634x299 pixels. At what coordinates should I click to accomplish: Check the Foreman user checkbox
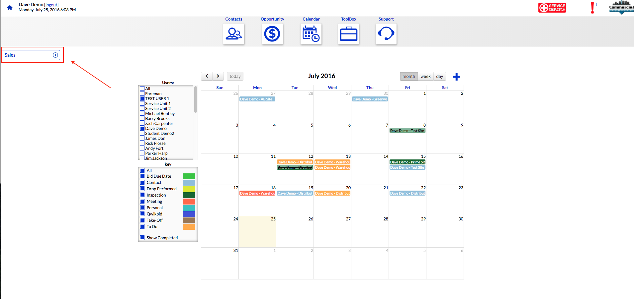(142, 94)
